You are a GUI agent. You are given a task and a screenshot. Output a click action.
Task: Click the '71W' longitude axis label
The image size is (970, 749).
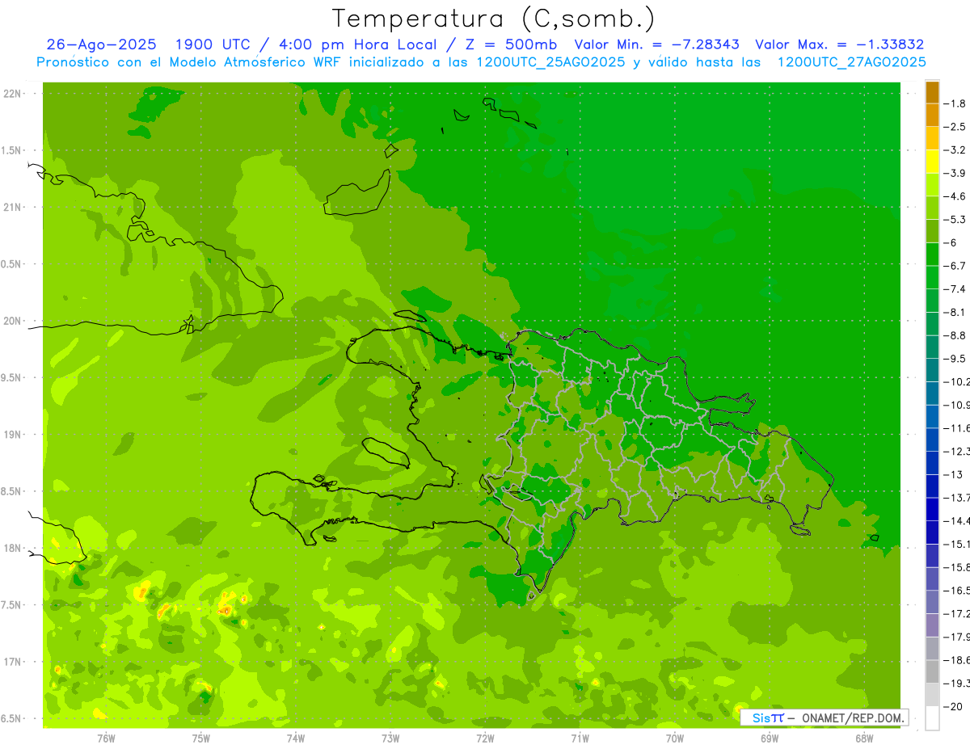point(580,738)
